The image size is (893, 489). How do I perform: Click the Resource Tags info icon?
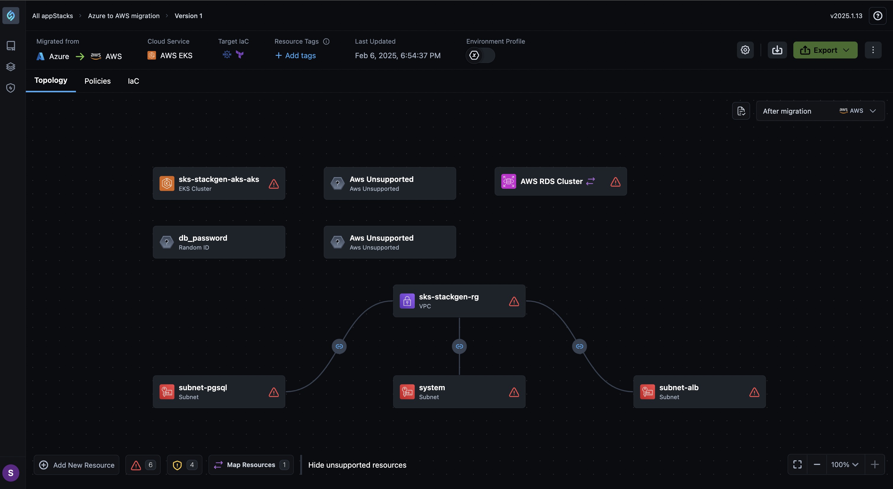tap(326, 41)
